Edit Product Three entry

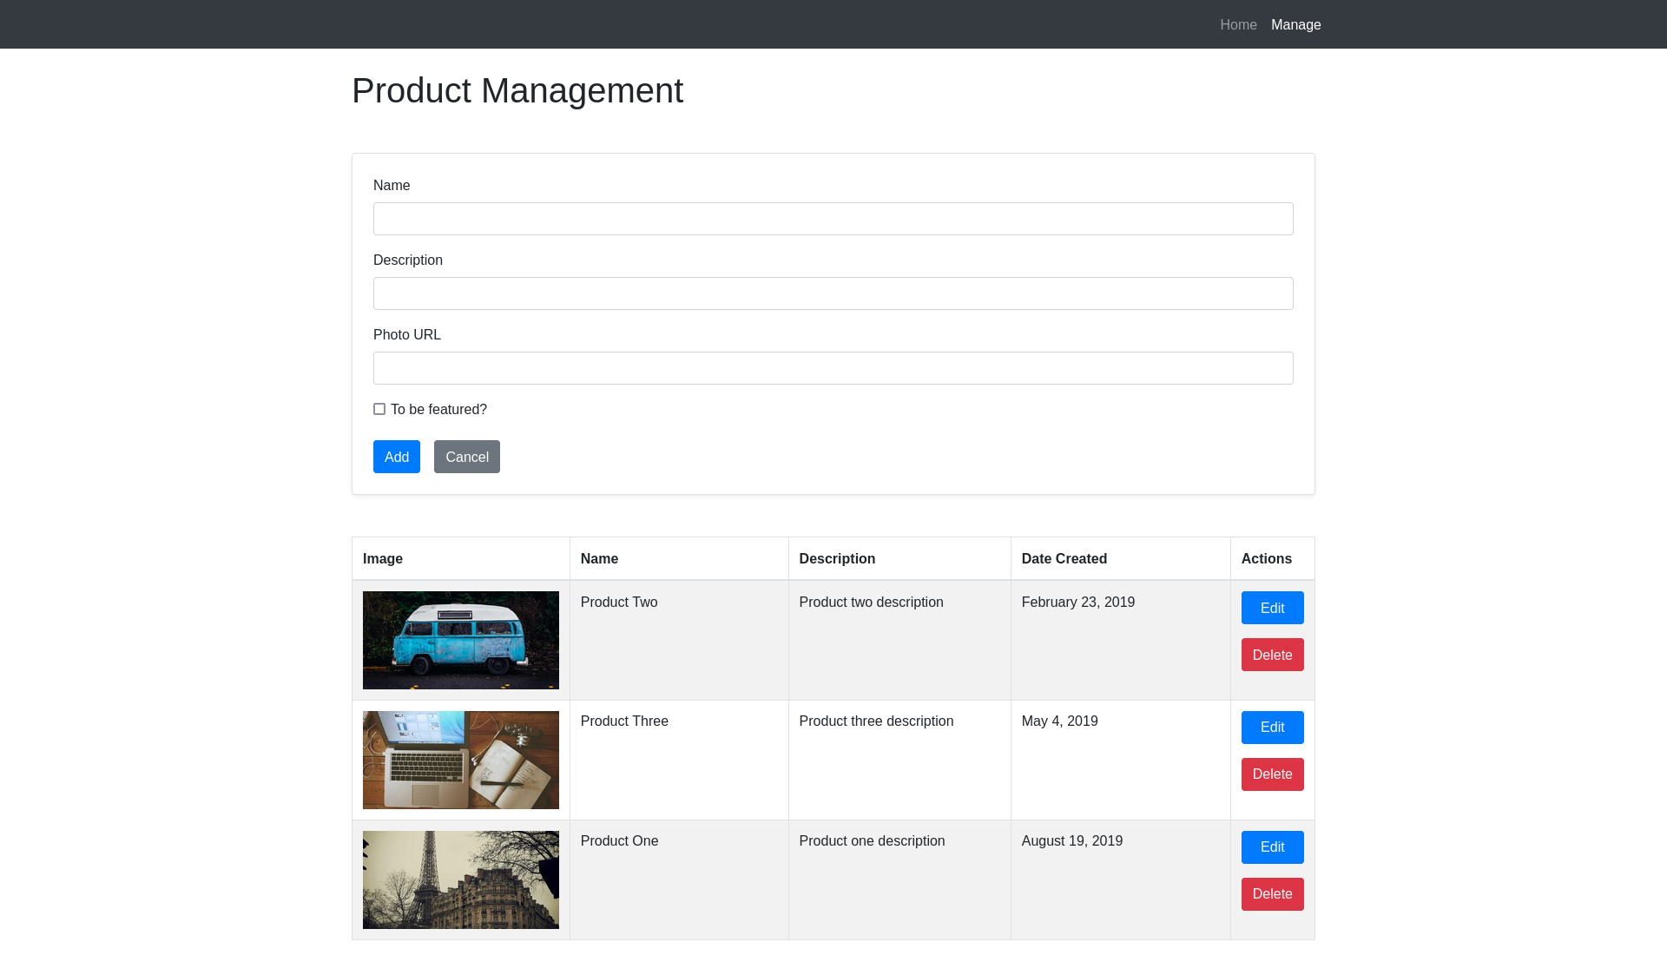coord(1272,728)
